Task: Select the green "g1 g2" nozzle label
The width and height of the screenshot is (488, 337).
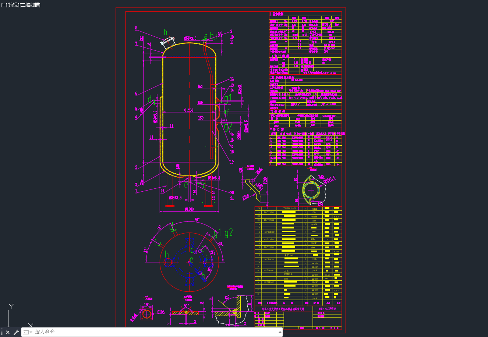Action: pos(223,233)
